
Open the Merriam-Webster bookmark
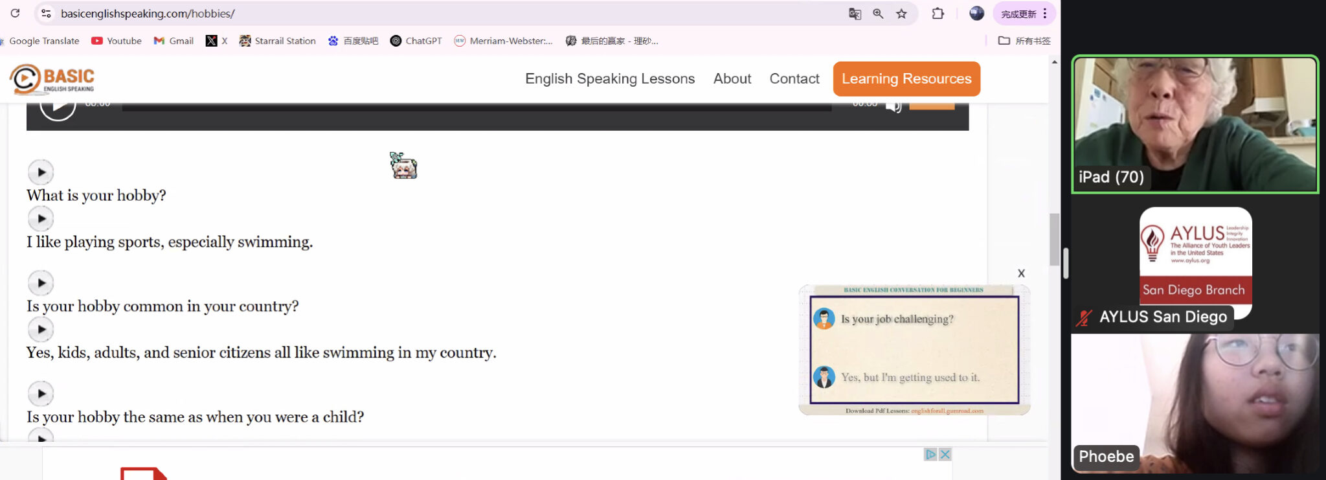pos(503,41)
